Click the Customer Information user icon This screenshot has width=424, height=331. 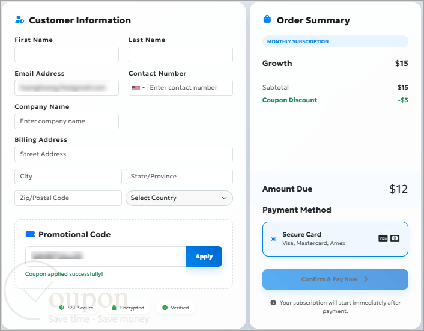[19, 20]
